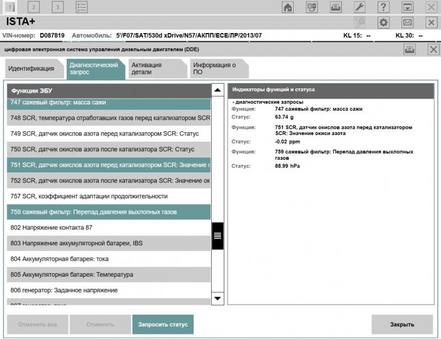Click the Отменить все button
441x339 pixels.
pos(37,324)
